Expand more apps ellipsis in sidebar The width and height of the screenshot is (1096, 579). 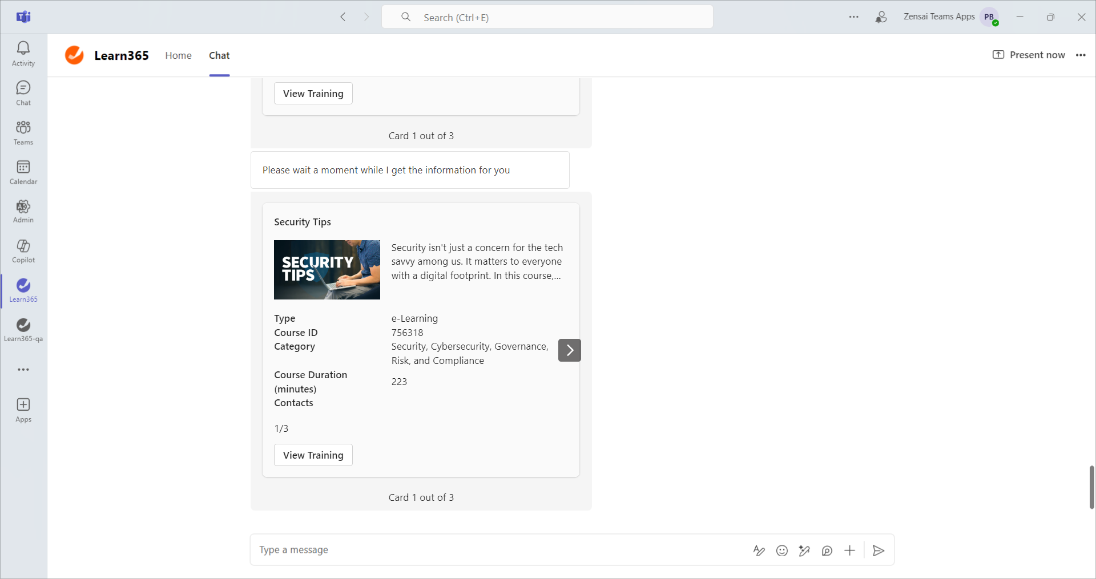pos(23,370)
